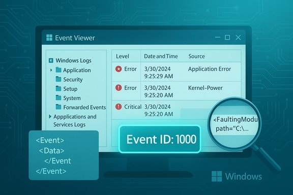Click the Event Viewer window title
The width and height of the screenshot is (293, 195).
click(x=75, y=38)
